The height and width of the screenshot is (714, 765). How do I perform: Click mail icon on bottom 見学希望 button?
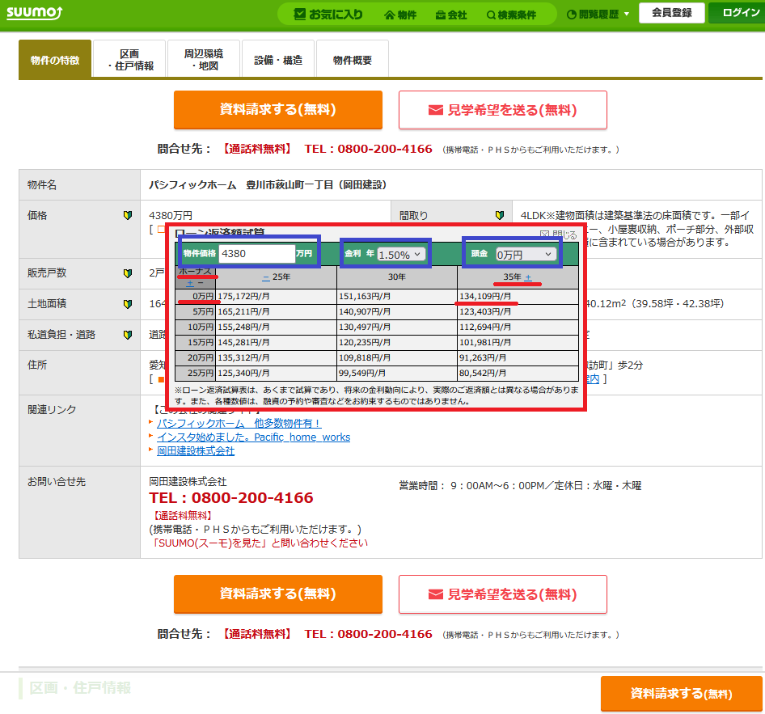pos(436,594)
